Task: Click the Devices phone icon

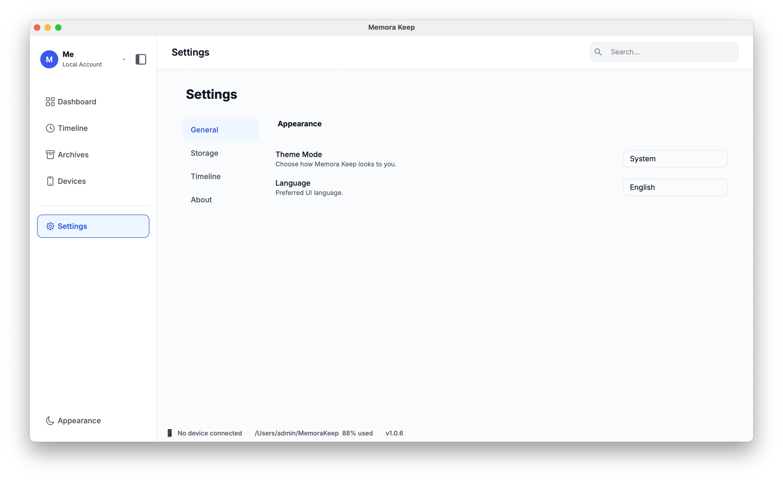Action: tap(50, 181)
